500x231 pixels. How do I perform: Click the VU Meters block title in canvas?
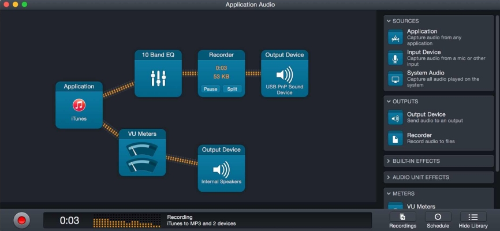point(142,134)
